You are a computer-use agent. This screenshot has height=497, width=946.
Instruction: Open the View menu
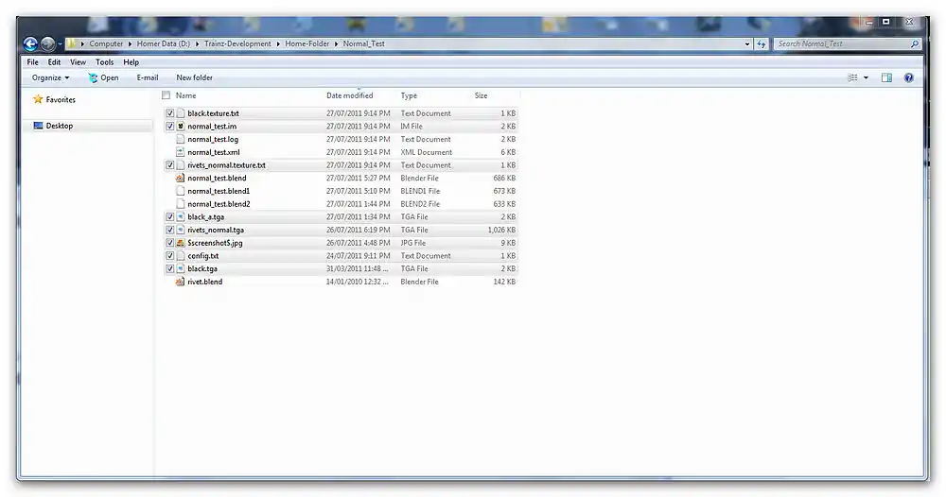79,62
